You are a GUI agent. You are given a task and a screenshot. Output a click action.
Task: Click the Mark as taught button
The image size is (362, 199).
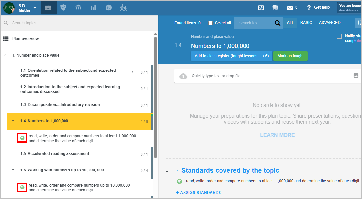(290, 56)
